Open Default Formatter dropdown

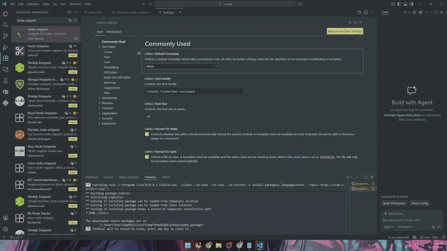[182, 66]
